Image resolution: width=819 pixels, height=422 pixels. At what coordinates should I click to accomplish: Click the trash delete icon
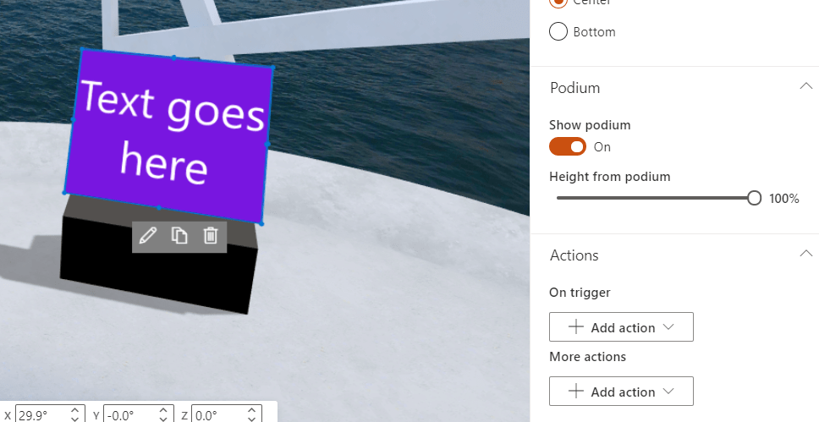point(211,236)
